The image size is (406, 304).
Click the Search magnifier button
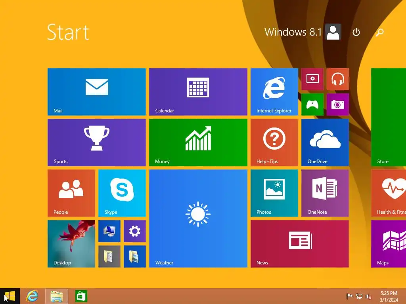(379, 32)
